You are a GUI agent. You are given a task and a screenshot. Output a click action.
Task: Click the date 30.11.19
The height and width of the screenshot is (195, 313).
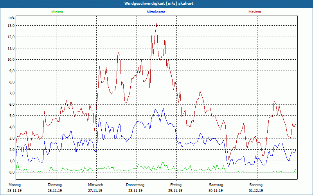pyautogui.click(x=216, y=191)
